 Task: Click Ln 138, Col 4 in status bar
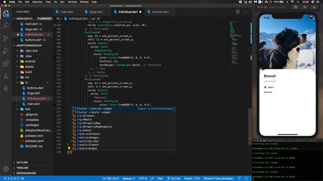pos(111,178)
